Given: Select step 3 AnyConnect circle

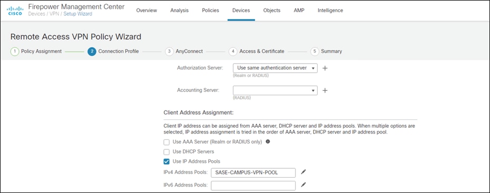Looking at the screenshot, I should (169, 52).
